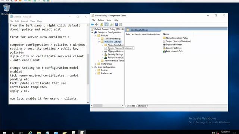Open Notepad's Format menu
The height and width of the screenshot is (134, 239).
[24, 21]
